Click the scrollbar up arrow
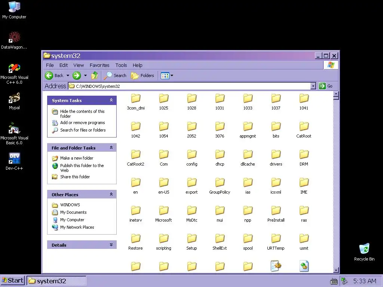The height and width of the screenshot is (287, 383). (x=336, y=94)
